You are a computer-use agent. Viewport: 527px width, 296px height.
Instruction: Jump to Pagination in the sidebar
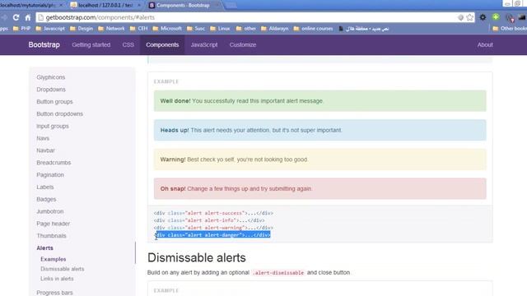[x=50, y=175]
